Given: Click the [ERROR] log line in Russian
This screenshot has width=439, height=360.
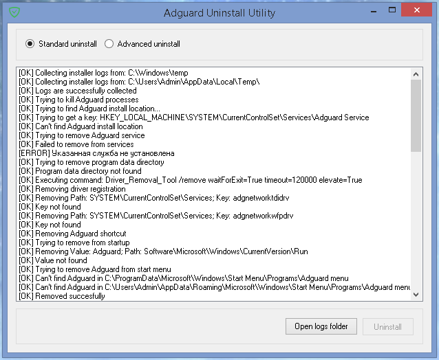Looking at the screenshot, I should coord(96,153).
